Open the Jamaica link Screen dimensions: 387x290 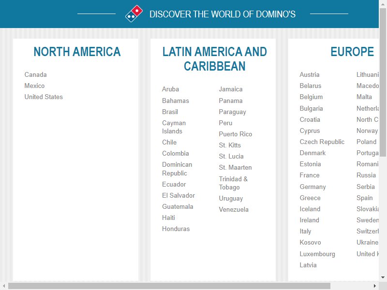[231, 89]
